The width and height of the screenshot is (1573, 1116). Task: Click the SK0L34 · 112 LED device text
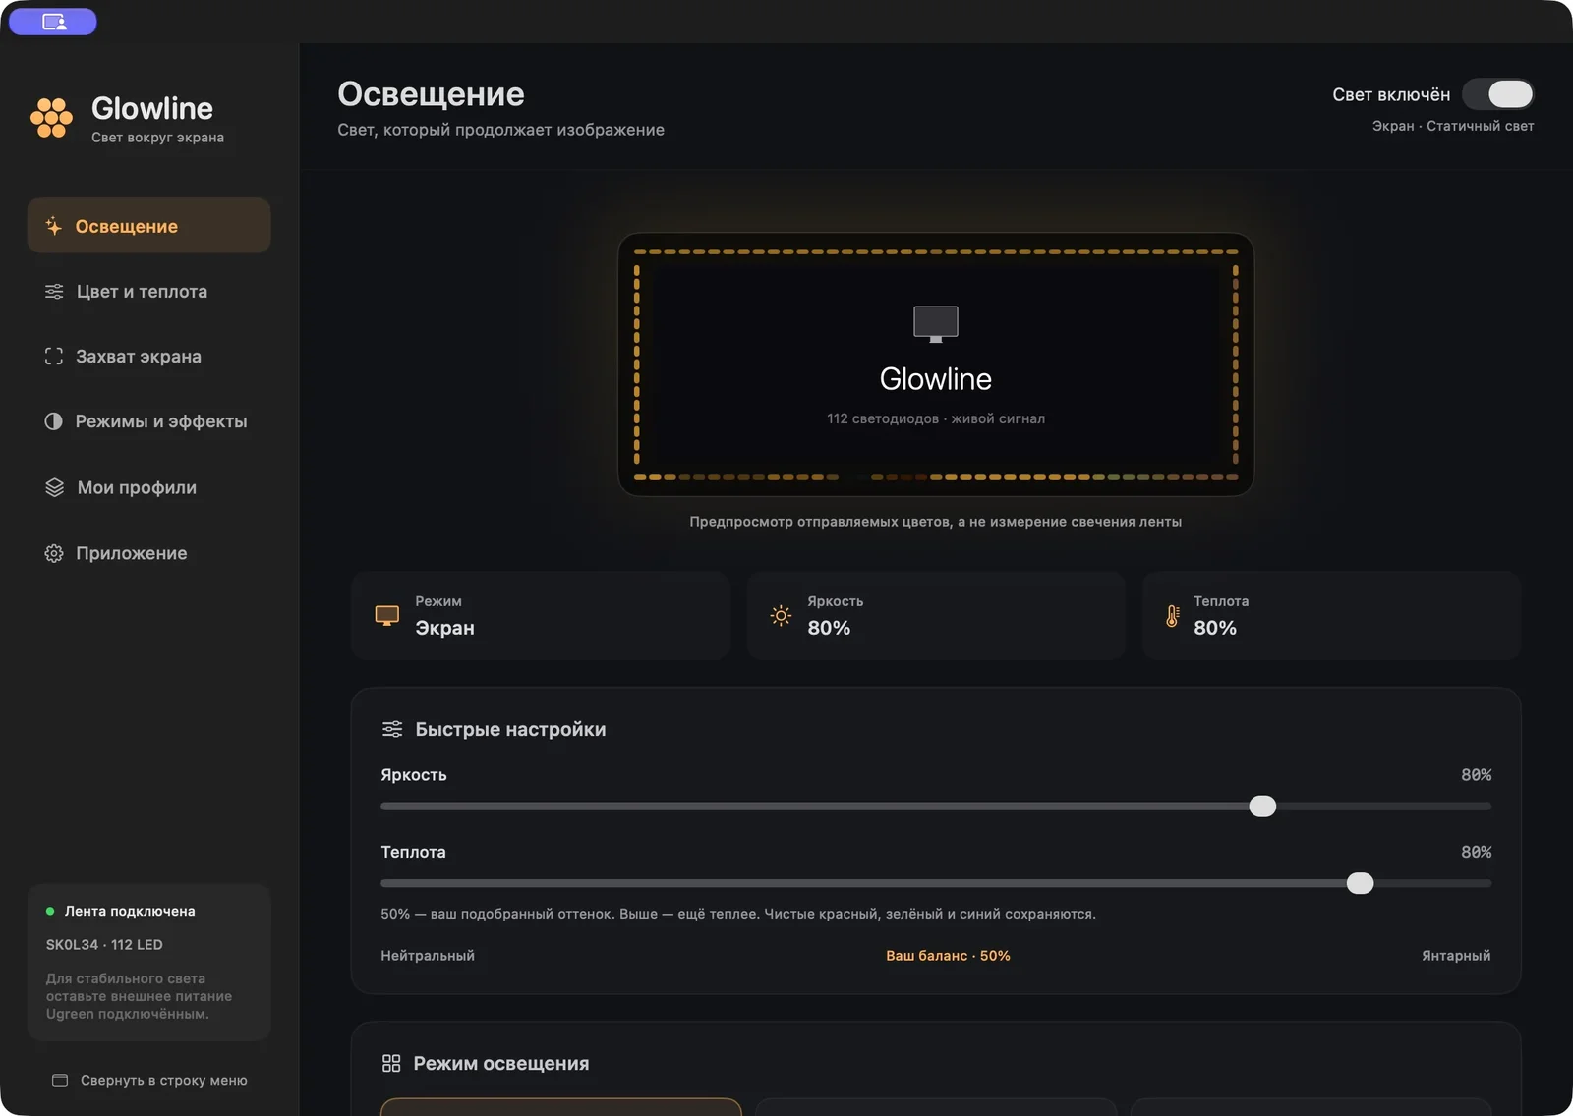pyautogui.click(x=104, y=945)
